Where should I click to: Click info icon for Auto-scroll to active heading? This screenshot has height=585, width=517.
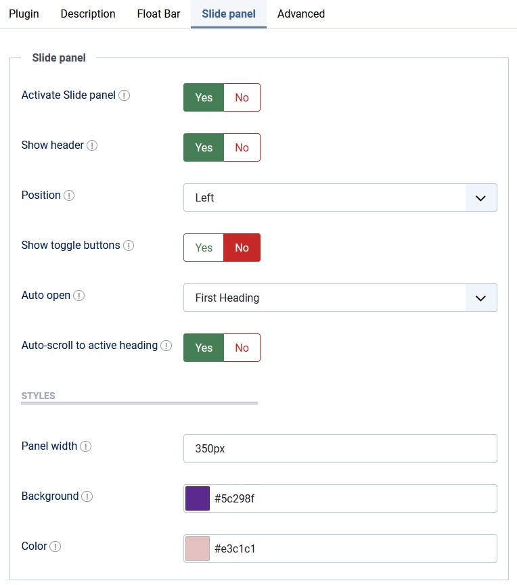(166, 346)
